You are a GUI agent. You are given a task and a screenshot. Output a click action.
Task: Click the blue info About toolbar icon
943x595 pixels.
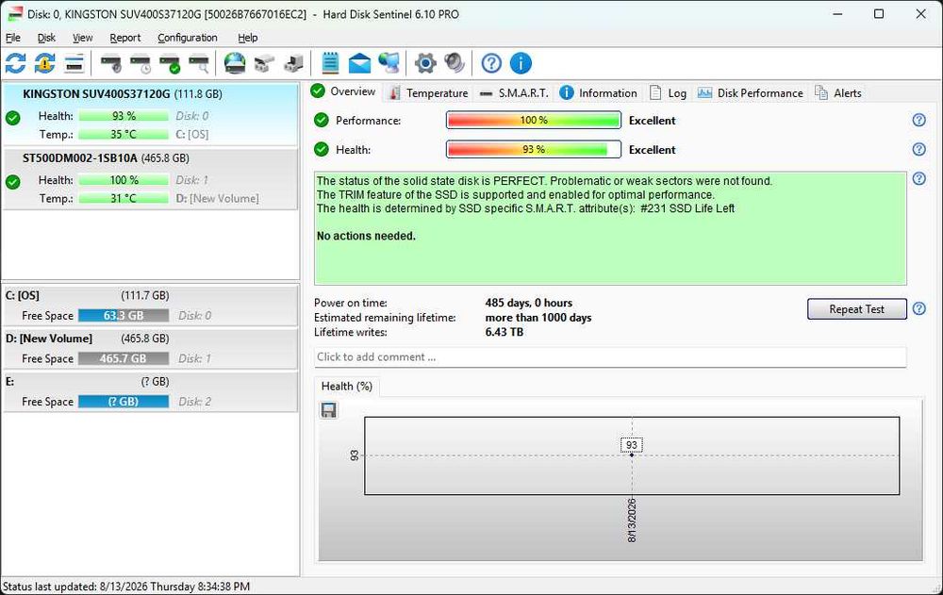point(521,63)
